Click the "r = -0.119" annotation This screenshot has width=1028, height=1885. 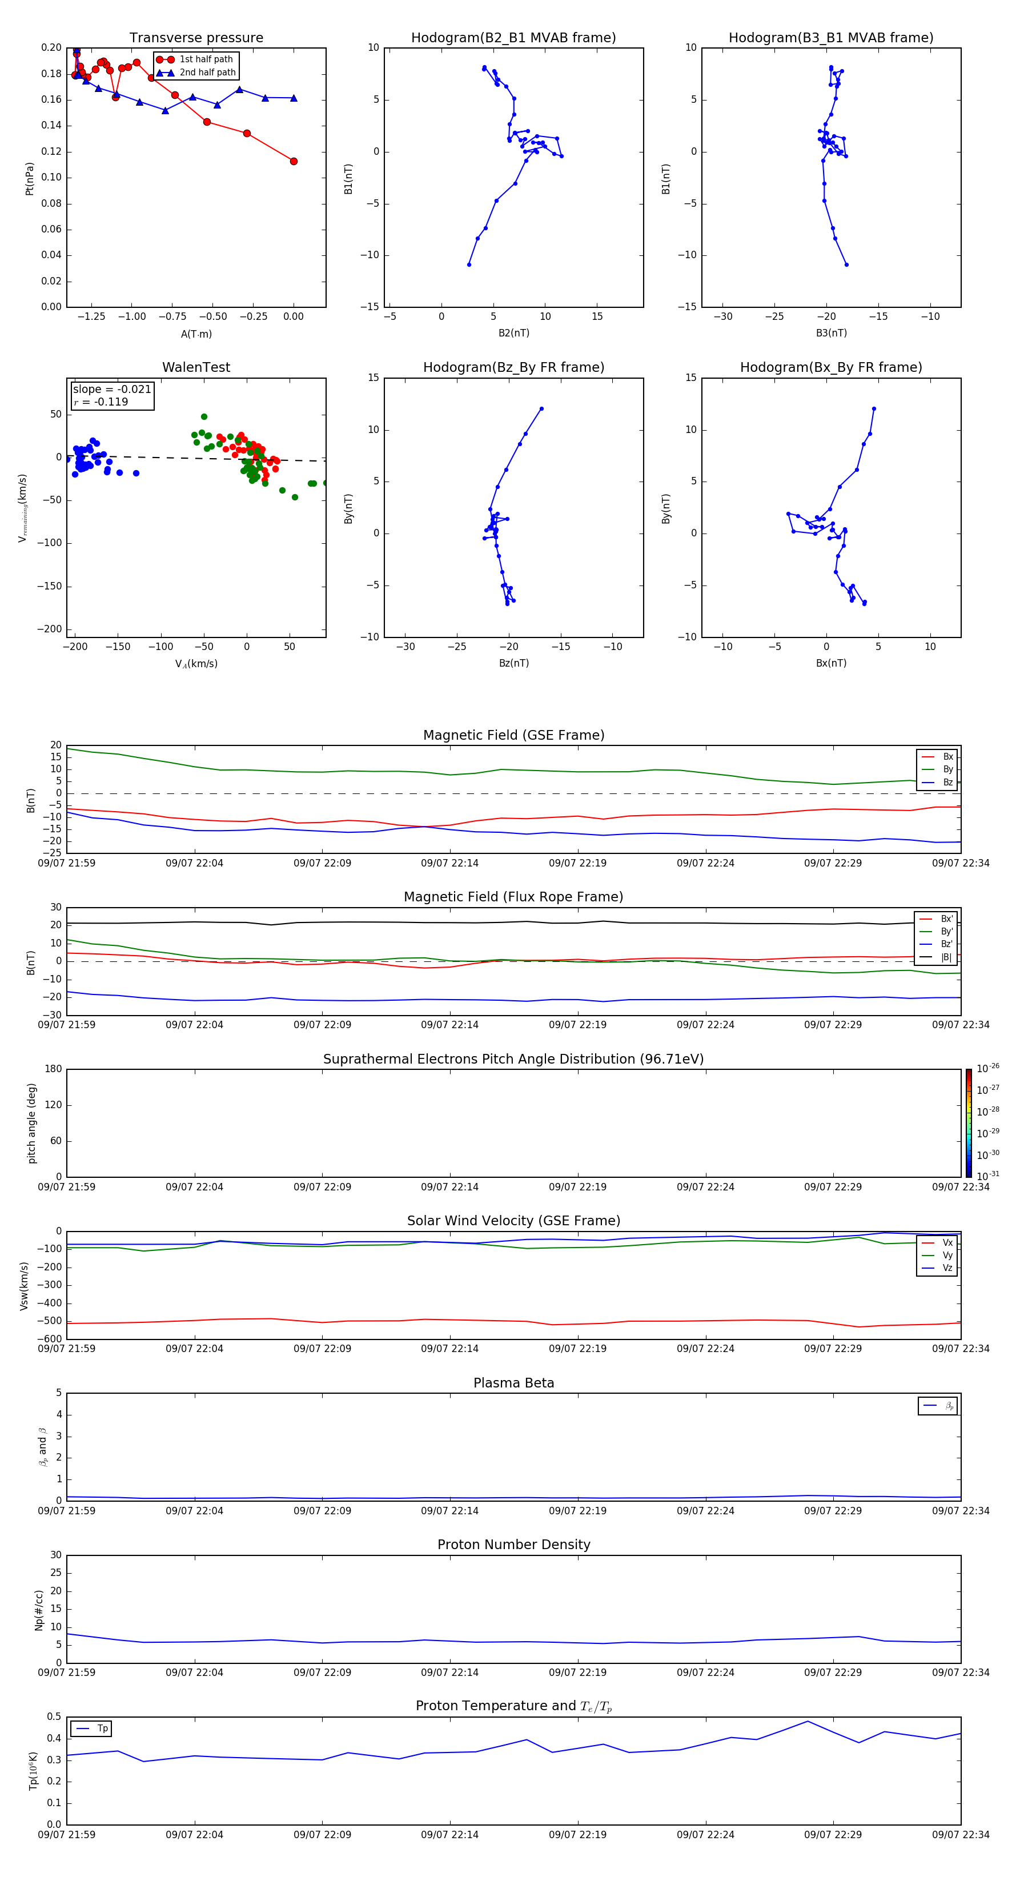[x=101, y=403]
